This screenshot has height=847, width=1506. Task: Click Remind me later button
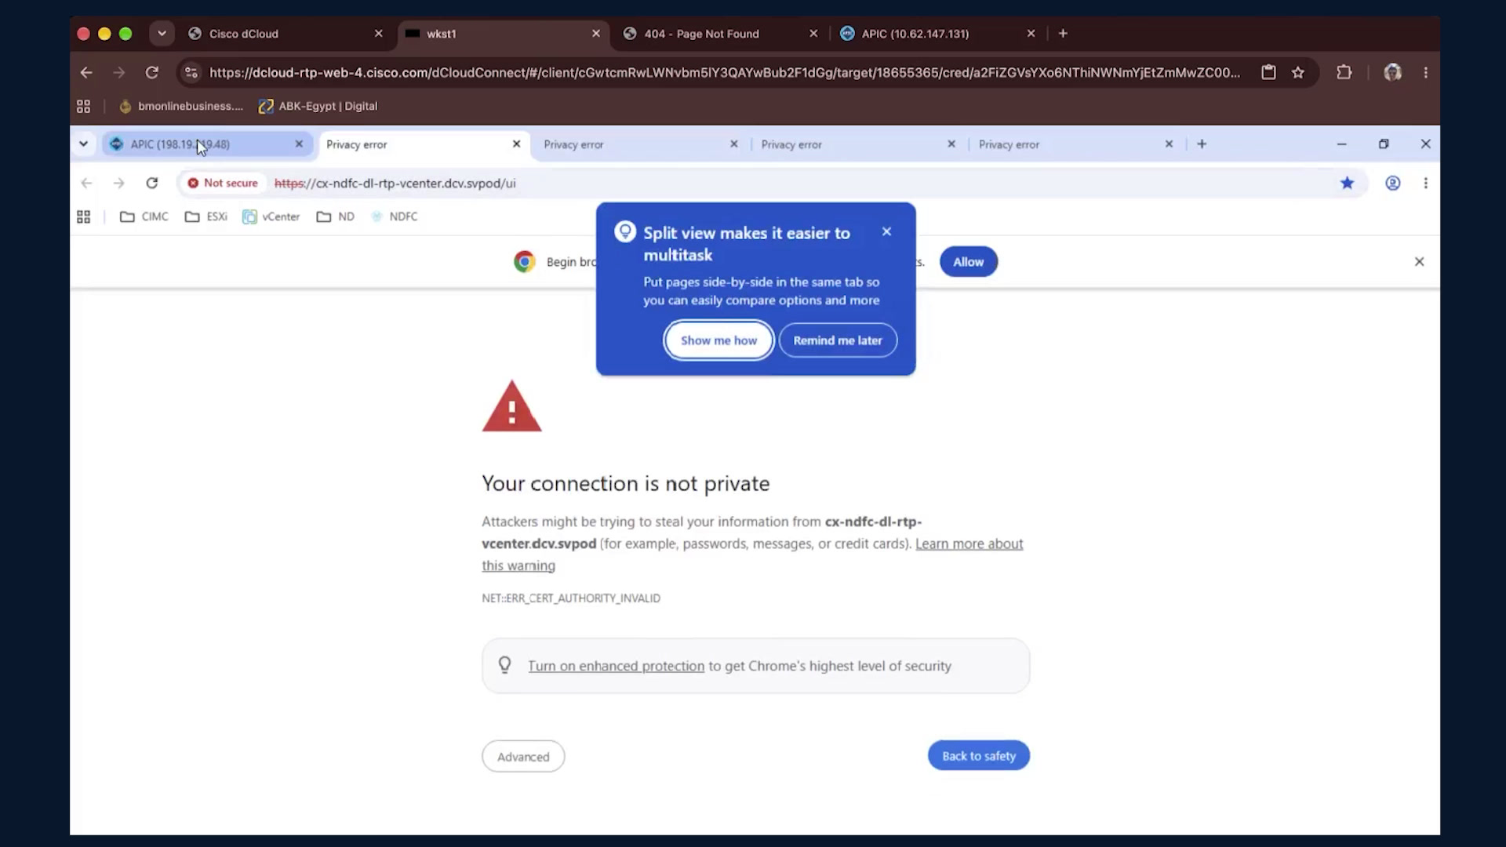click(838, 340)
